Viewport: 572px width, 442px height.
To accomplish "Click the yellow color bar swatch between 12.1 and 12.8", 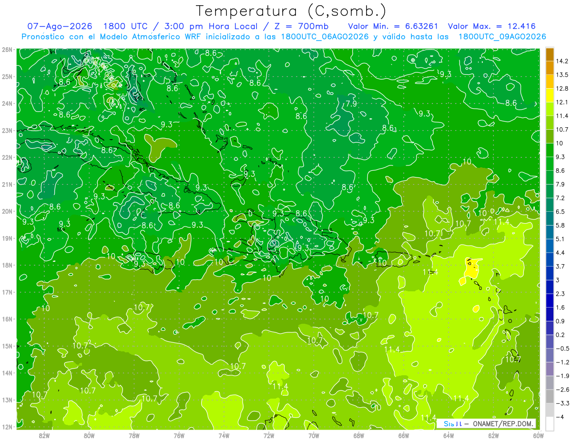I will point(550,95).
